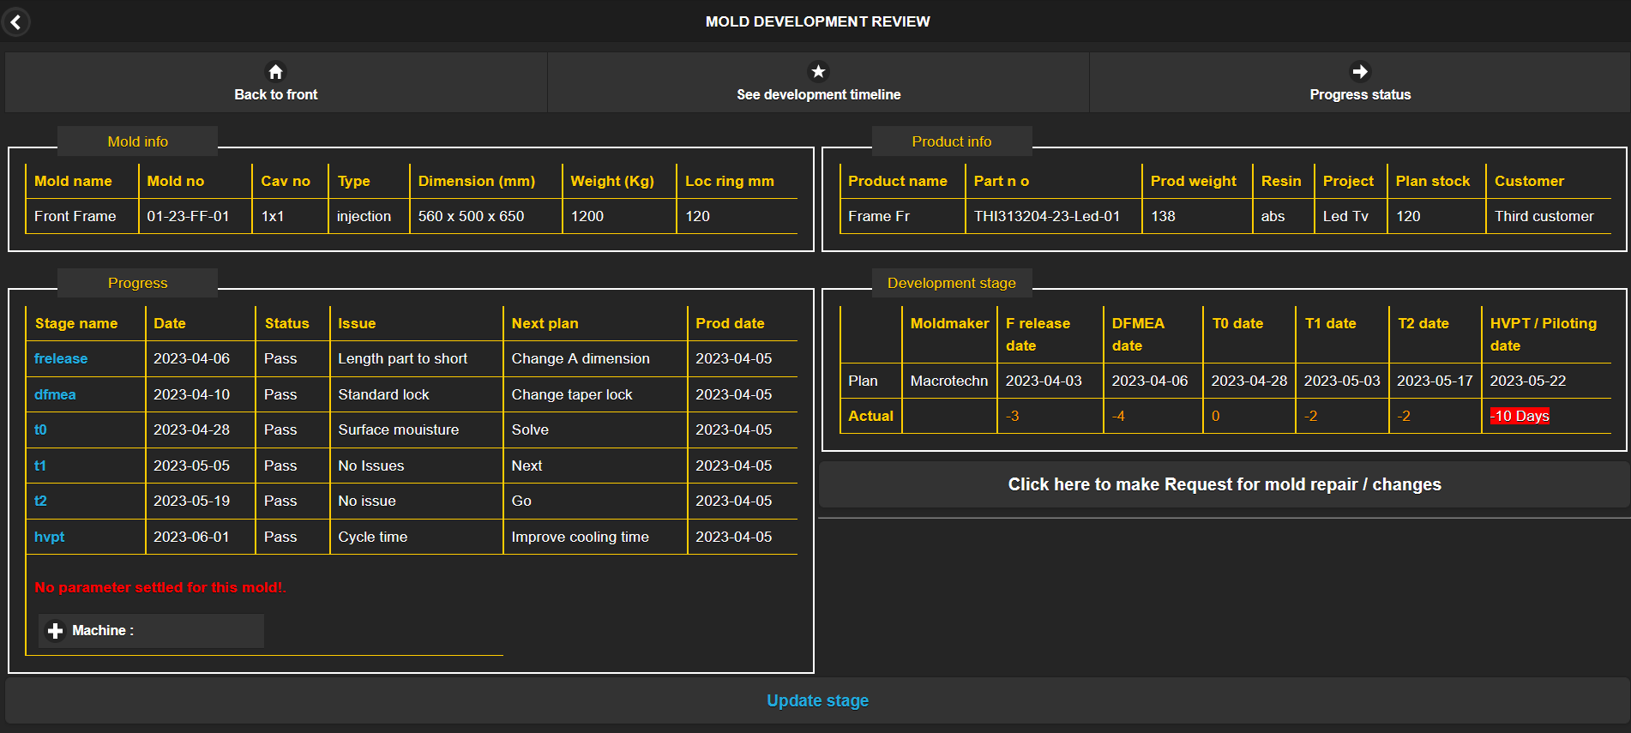Click the plus icon beside Machine
Image resolution: width=1631 pixels, height=733 pixels.
(x=56, y=631)
